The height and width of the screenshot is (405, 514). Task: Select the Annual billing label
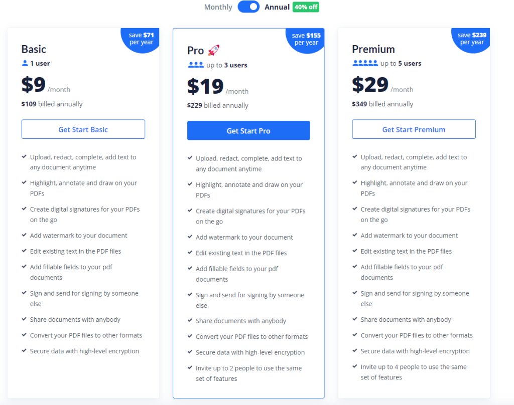277,7
